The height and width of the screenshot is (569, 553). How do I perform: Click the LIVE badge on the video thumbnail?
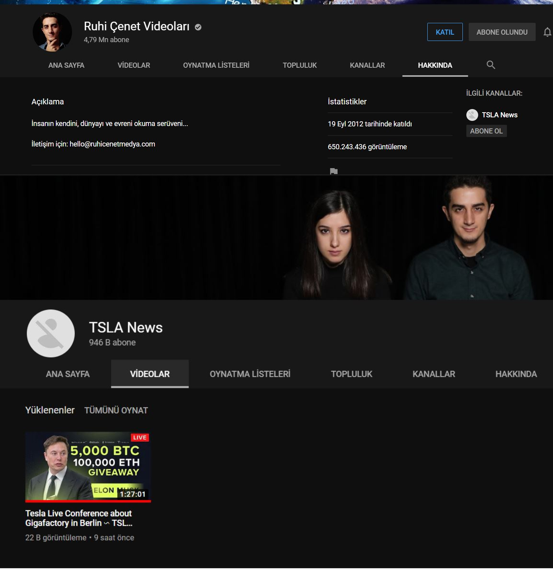tap(140, 437)
